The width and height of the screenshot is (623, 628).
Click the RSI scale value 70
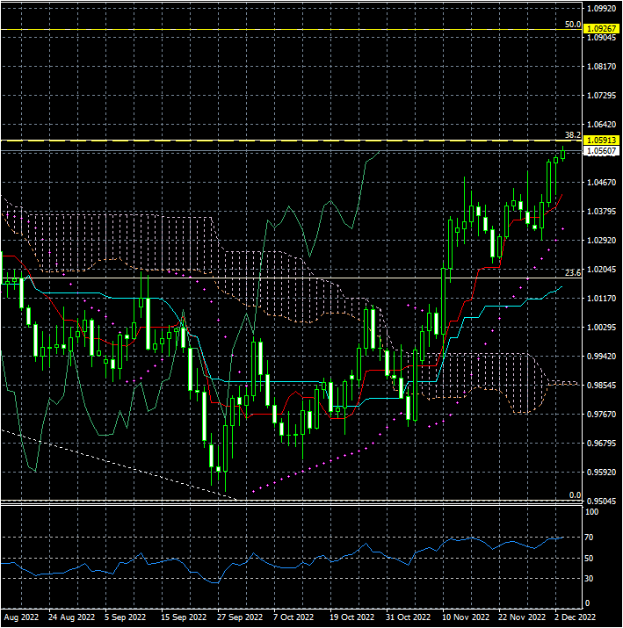[590, 538]
